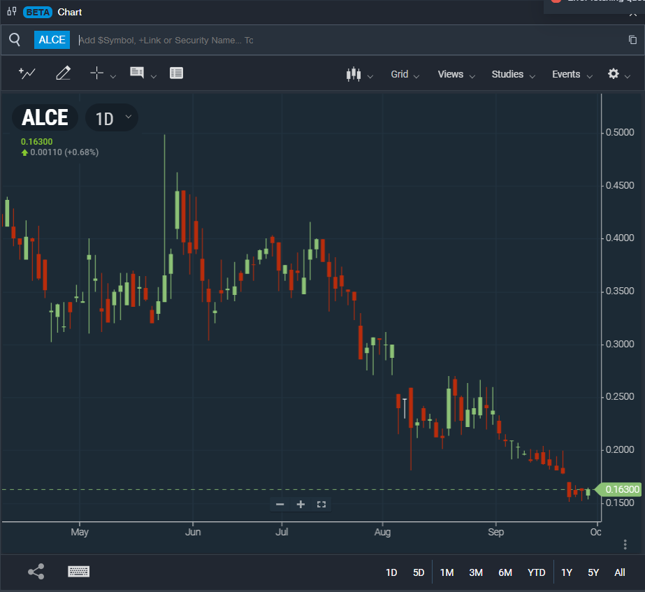Click the chart panel icon beside BETA

[12, 11]
